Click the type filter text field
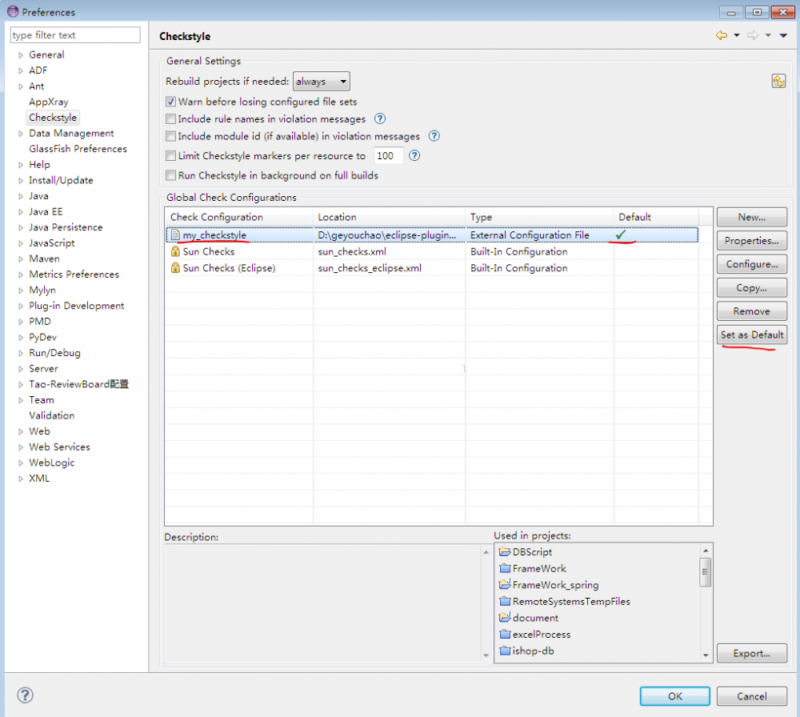The width and height of the screenshot is (800, 717). click(x=75, y=34)
